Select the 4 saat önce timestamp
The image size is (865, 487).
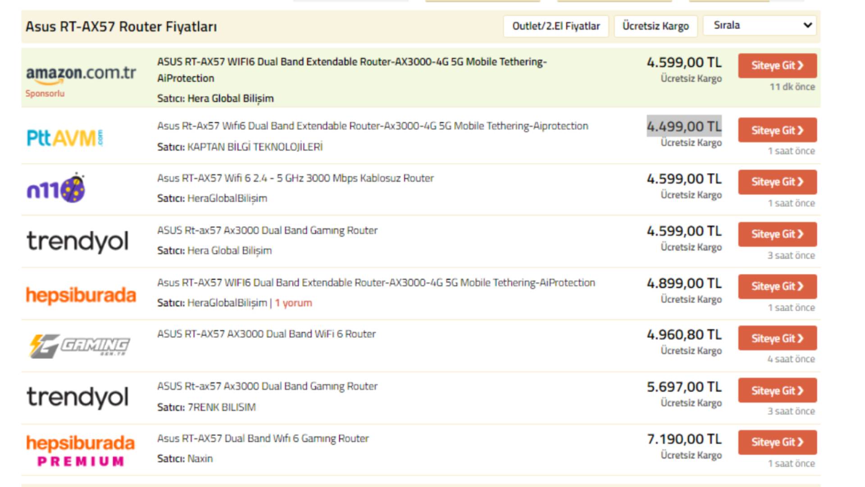[x=791, y=359]
